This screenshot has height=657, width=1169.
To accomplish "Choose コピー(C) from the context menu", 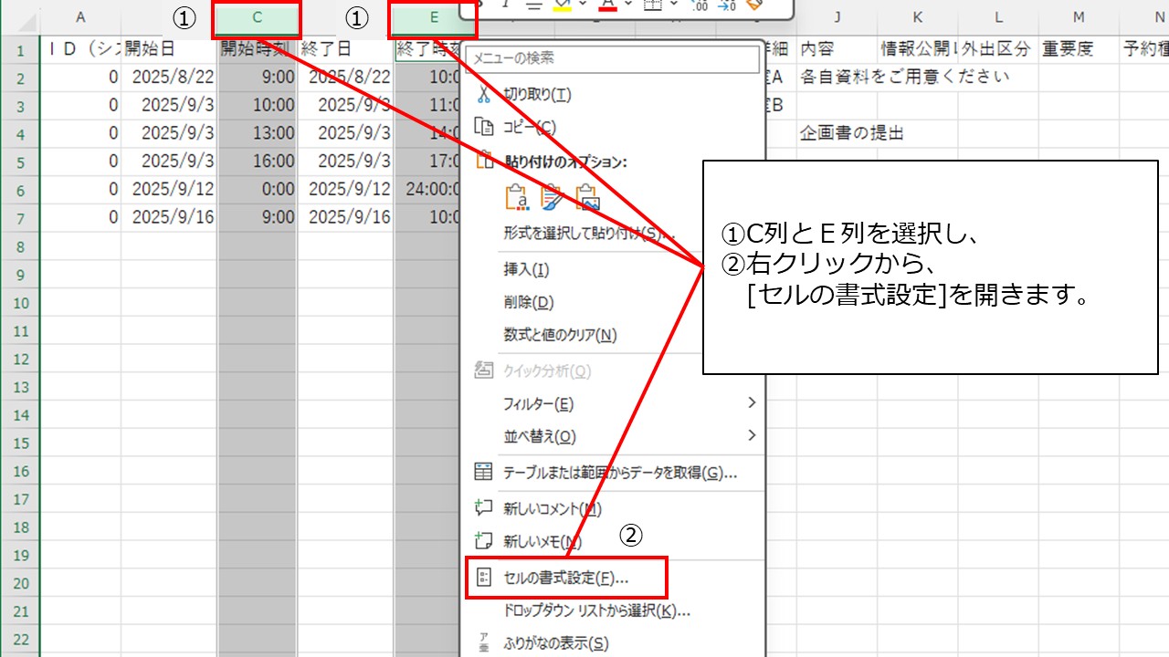I will (612, 127).
